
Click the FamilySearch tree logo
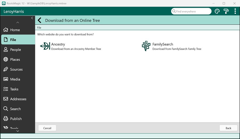tap(146, 46)
